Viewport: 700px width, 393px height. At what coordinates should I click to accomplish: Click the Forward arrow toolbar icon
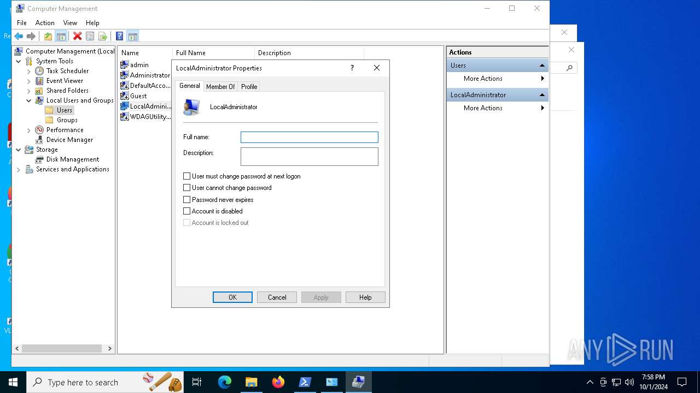tap(31, 36)
